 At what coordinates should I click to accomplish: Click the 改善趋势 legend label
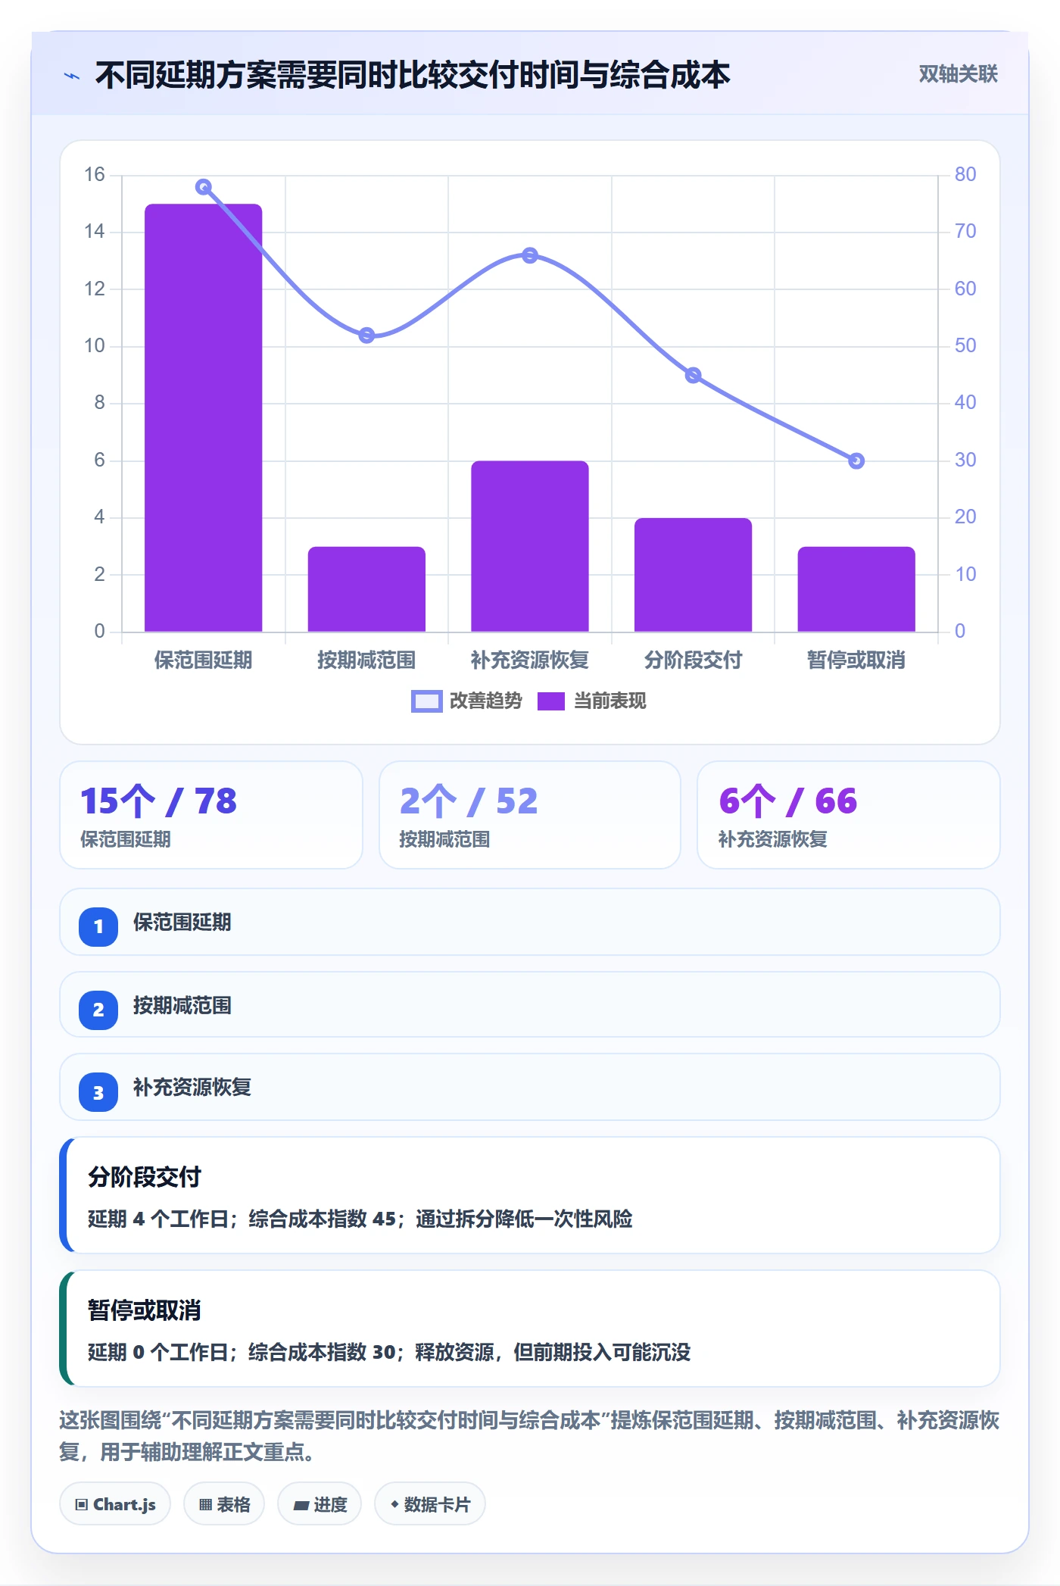(486, 701)
